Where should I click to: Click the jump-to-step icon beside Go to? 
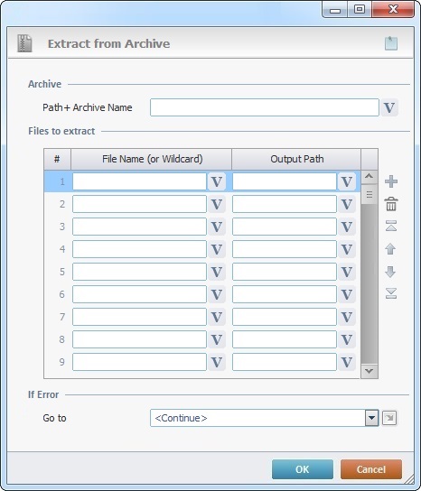coord(389,418)
